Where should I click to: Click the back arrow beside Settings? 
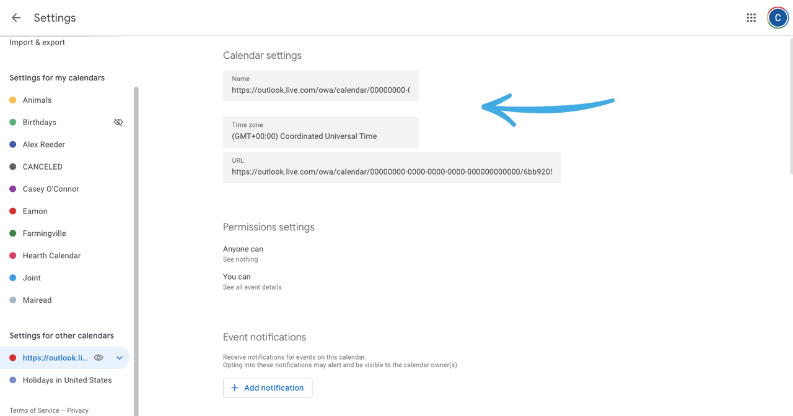pyautogui.click(x=15, y=17)
